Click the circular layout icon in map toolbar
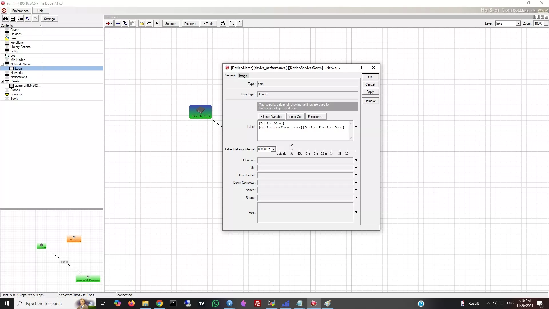This screenshot has height=309, width=549. pos(239,23)
